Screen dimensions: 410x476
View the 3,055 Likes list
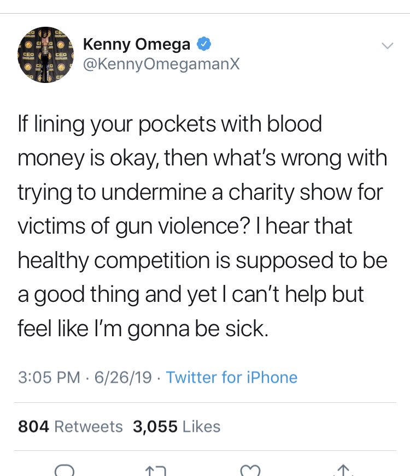coord(177,426)
